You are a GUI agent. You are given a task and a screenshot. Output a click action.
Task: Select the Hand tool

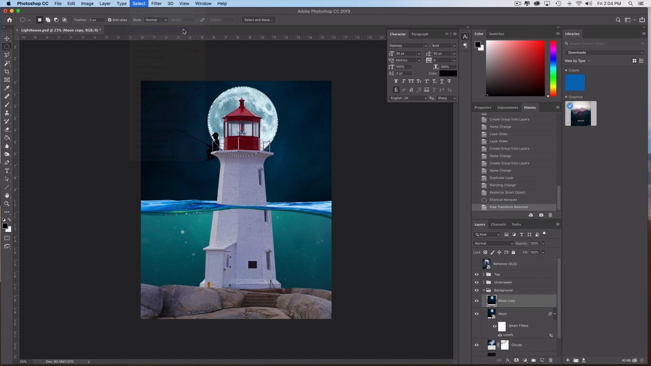pos(7,195)
